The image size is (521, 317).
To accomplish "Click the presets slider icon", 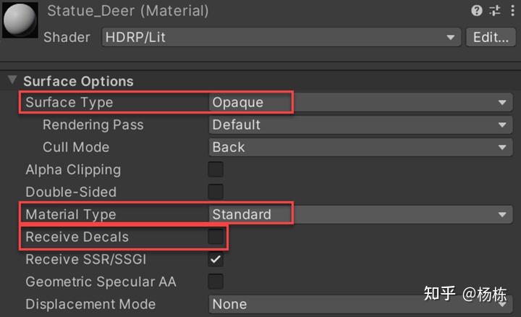I will (495, 11).
